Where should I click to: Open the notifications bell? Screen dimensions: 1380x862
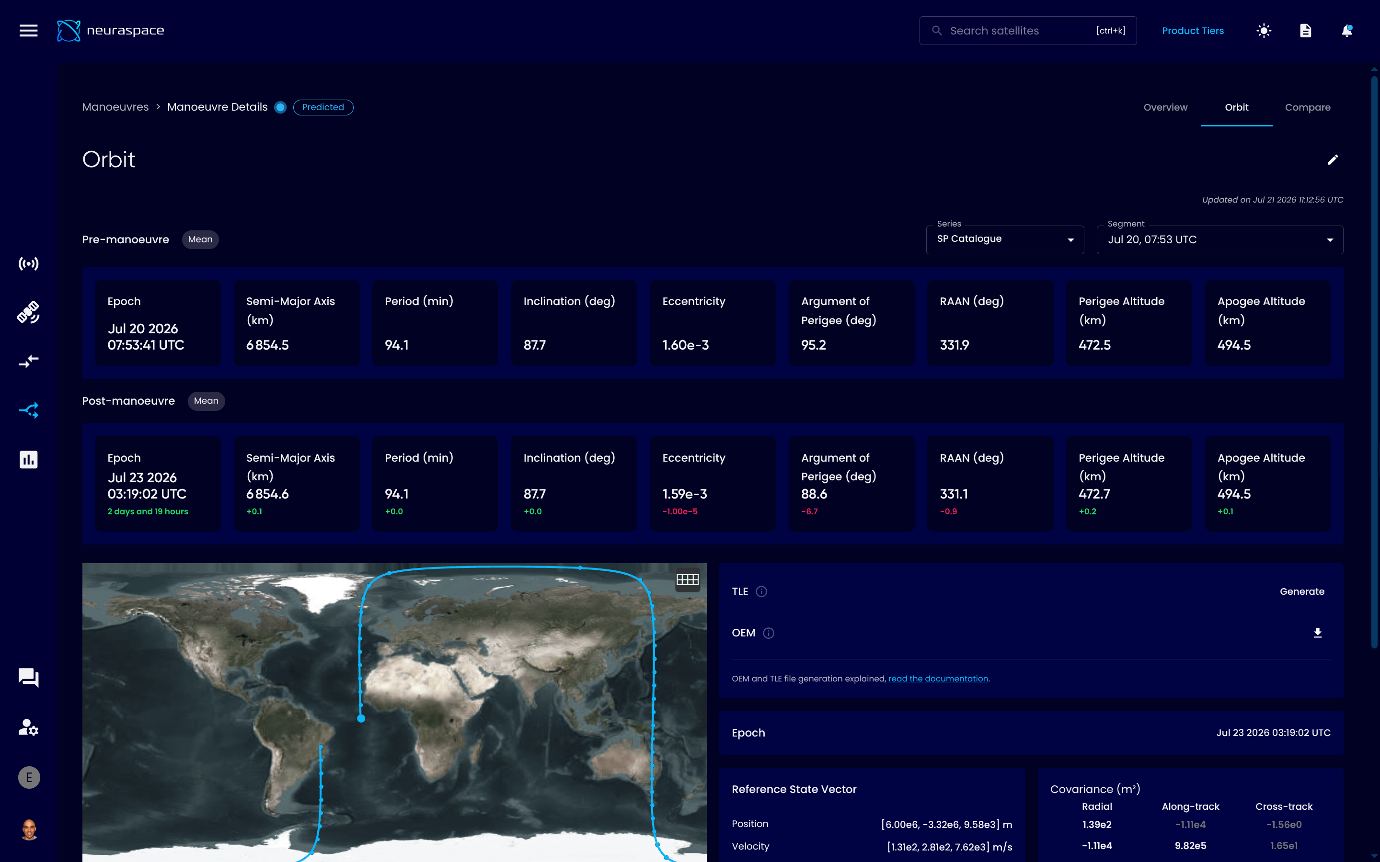pos(1347,31)
